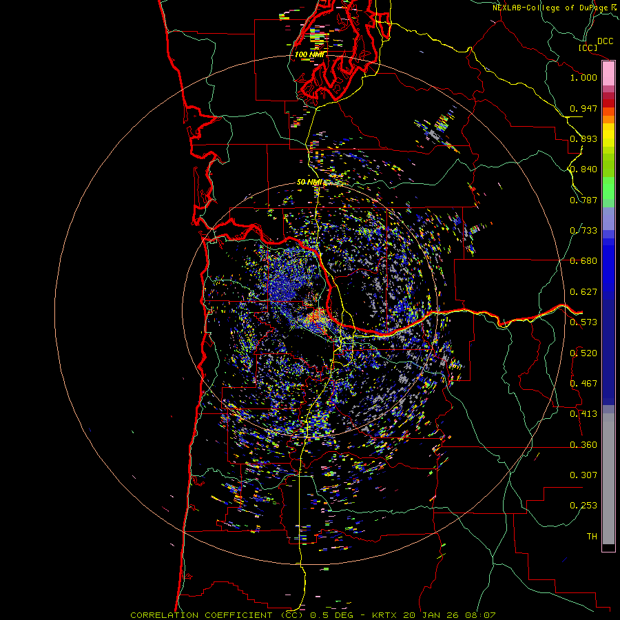This screenshot has height=620, width=620.
Task: Click the 08:07 timestamp
Action: click(x=479, y=615)
